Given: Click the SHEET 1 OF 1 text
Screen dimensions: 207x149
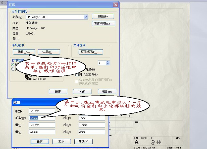Looking at the screenshot, I should pos(174,148).
